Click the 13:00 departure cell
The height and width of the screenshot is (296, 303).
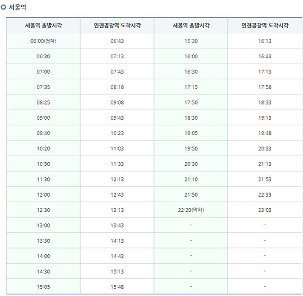[44, 225]
